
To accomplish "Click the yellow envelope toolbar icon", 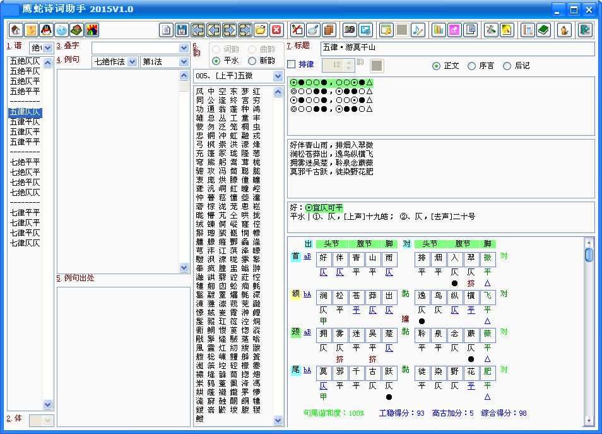I will [x=31, y=30].
